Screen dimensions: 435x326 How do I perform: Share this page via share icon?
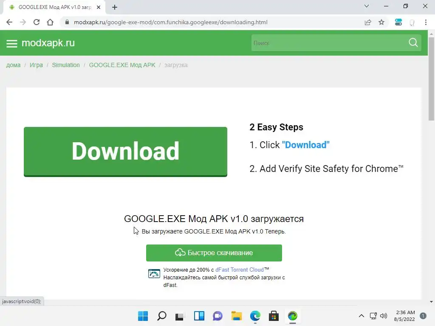click(368, 22)
